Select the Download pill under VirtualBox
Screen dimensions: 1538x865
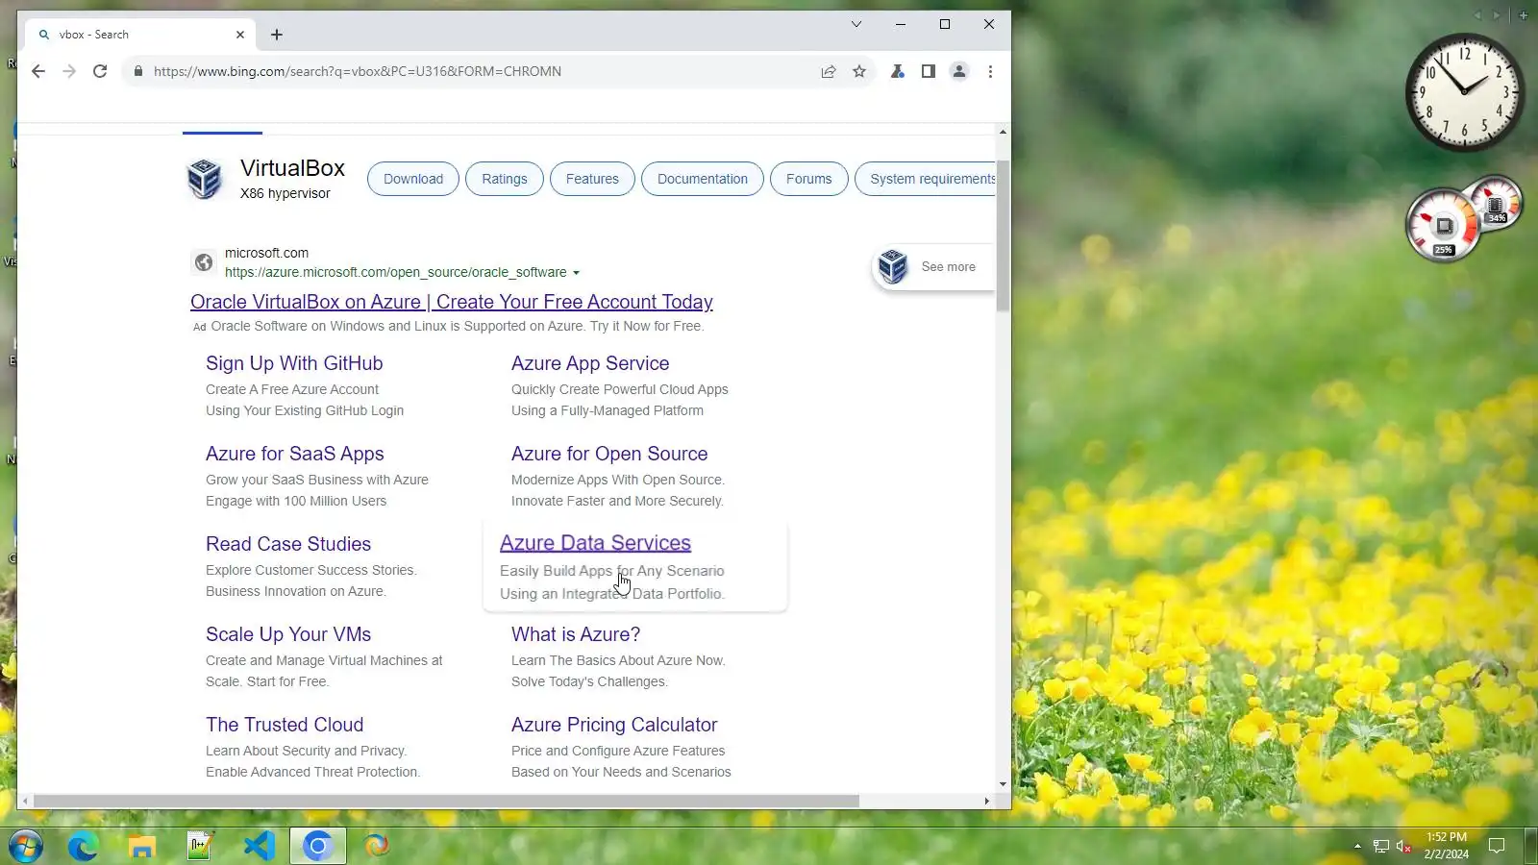click(413, 179)
